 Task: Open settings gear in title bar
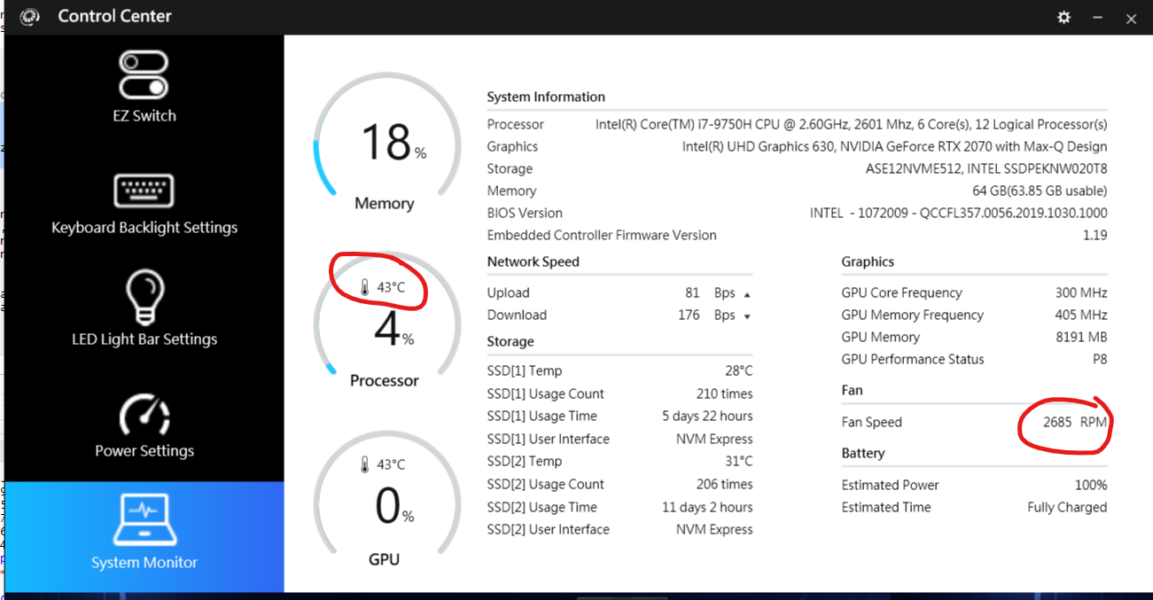click(1063, 17)
